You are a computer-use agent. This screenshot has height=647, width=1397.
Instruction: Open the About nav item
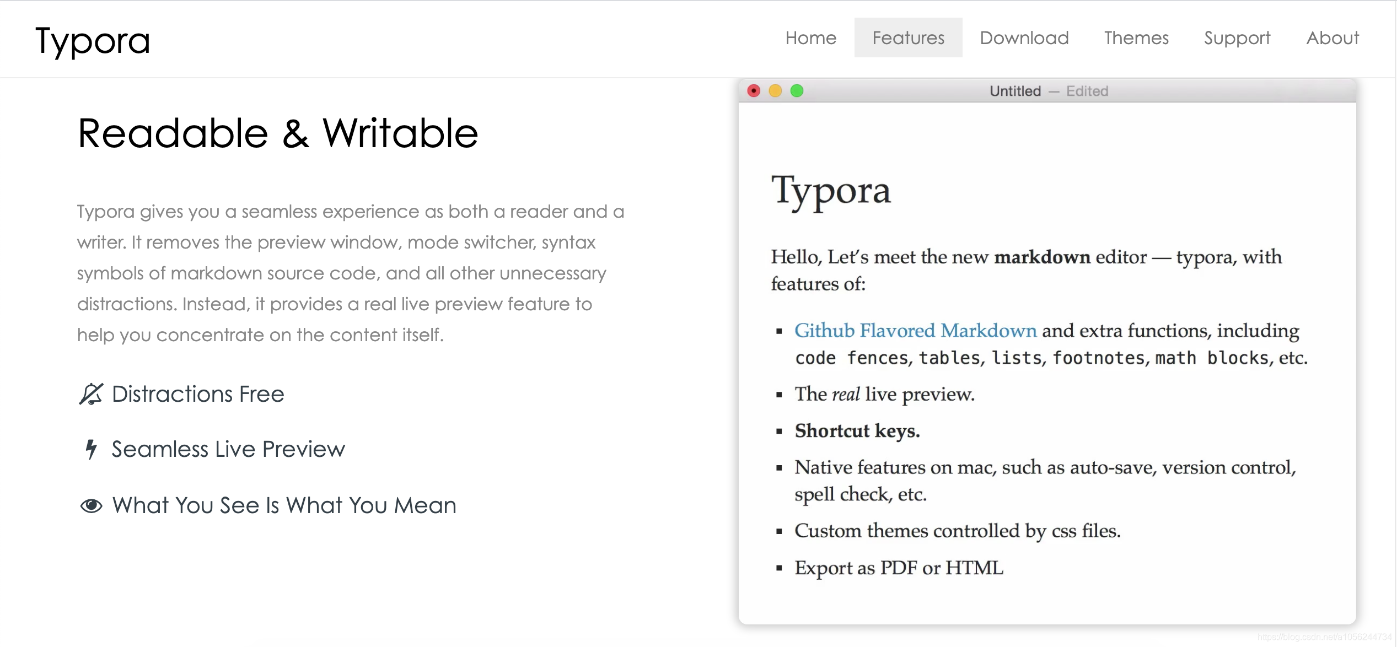click(1332, 37)
